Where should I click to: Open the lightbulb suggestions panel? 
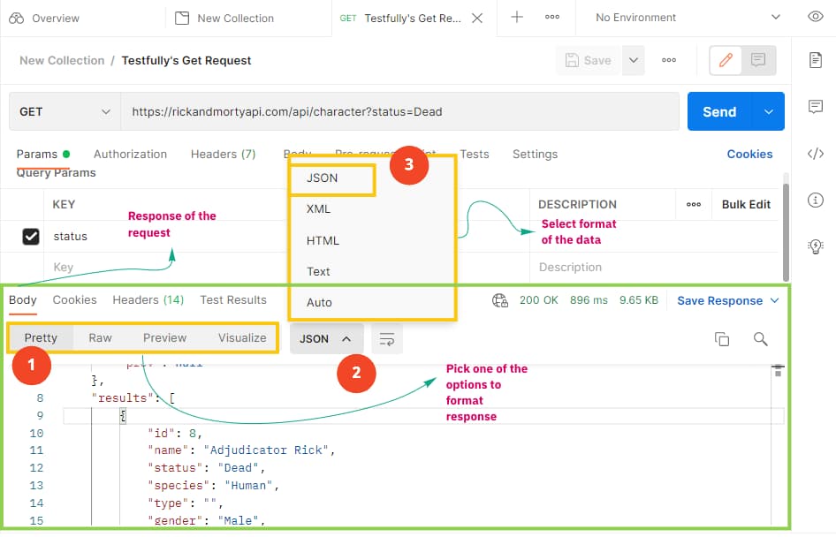(814, 246)
